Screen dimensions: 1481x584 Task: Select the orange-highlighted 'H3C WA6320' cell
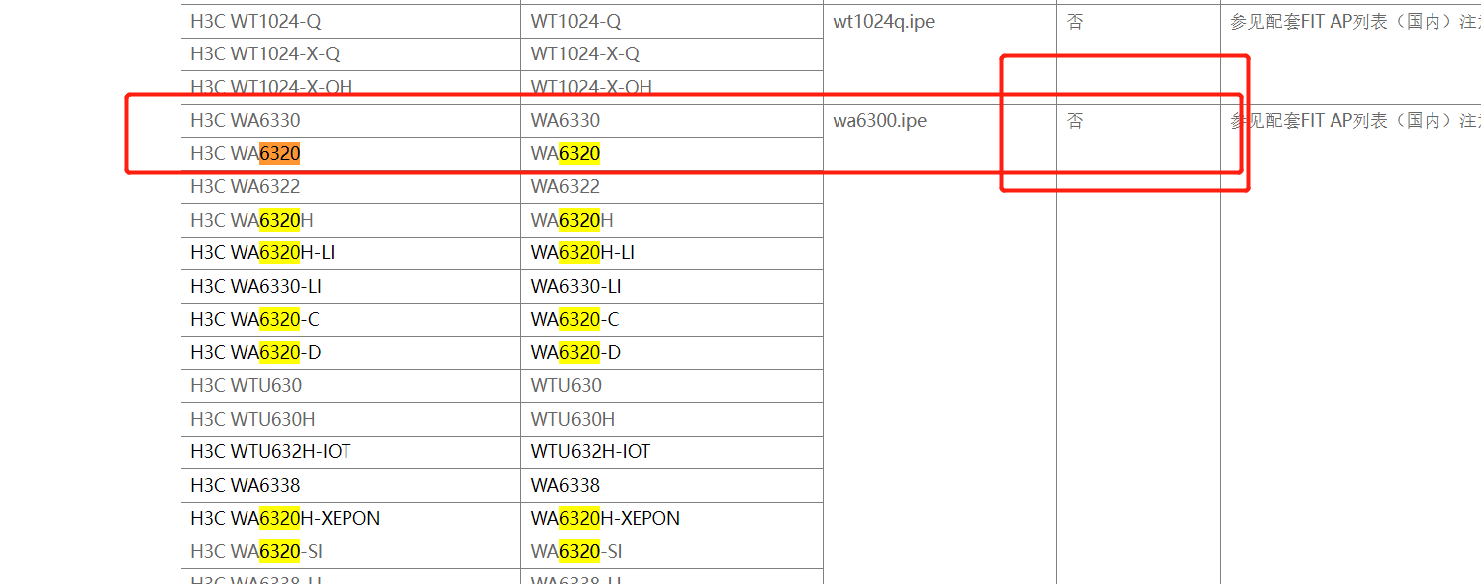[350, 154]
